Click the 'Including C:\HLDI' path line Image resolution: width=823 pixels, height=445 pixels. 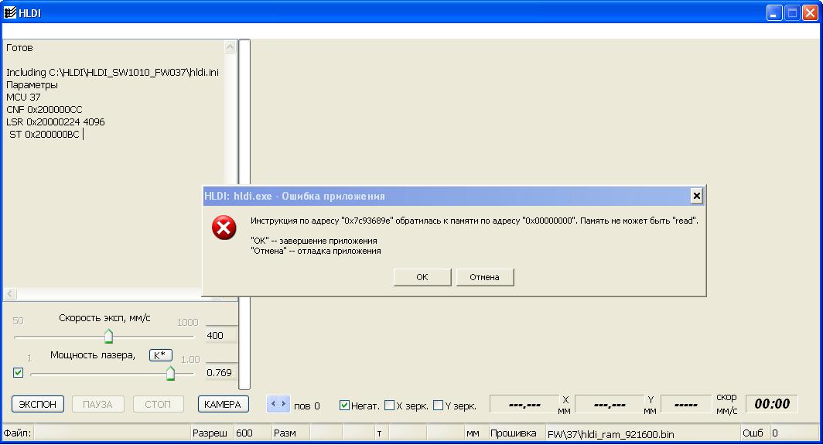click(x=112, y=73)
